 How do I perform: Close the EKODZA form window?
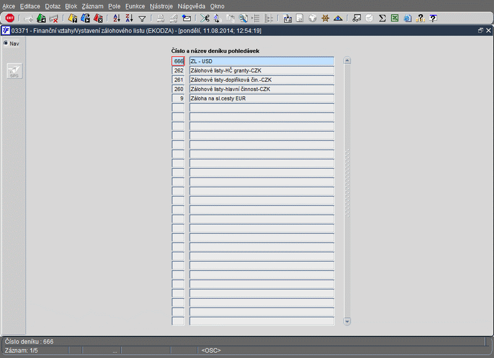488,30
